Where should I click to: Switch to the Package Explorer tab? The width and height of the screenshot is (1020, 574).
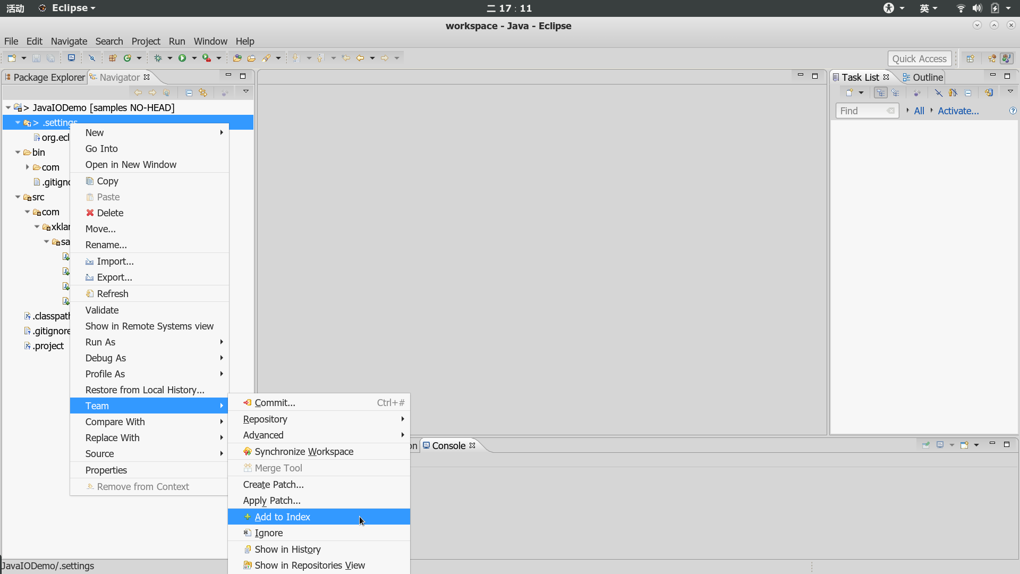45,77
